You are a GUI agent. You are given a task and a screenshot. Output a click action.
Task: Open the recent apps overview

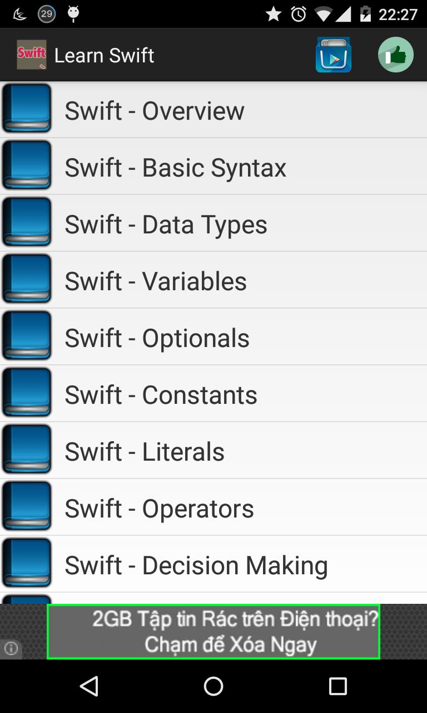337,686
